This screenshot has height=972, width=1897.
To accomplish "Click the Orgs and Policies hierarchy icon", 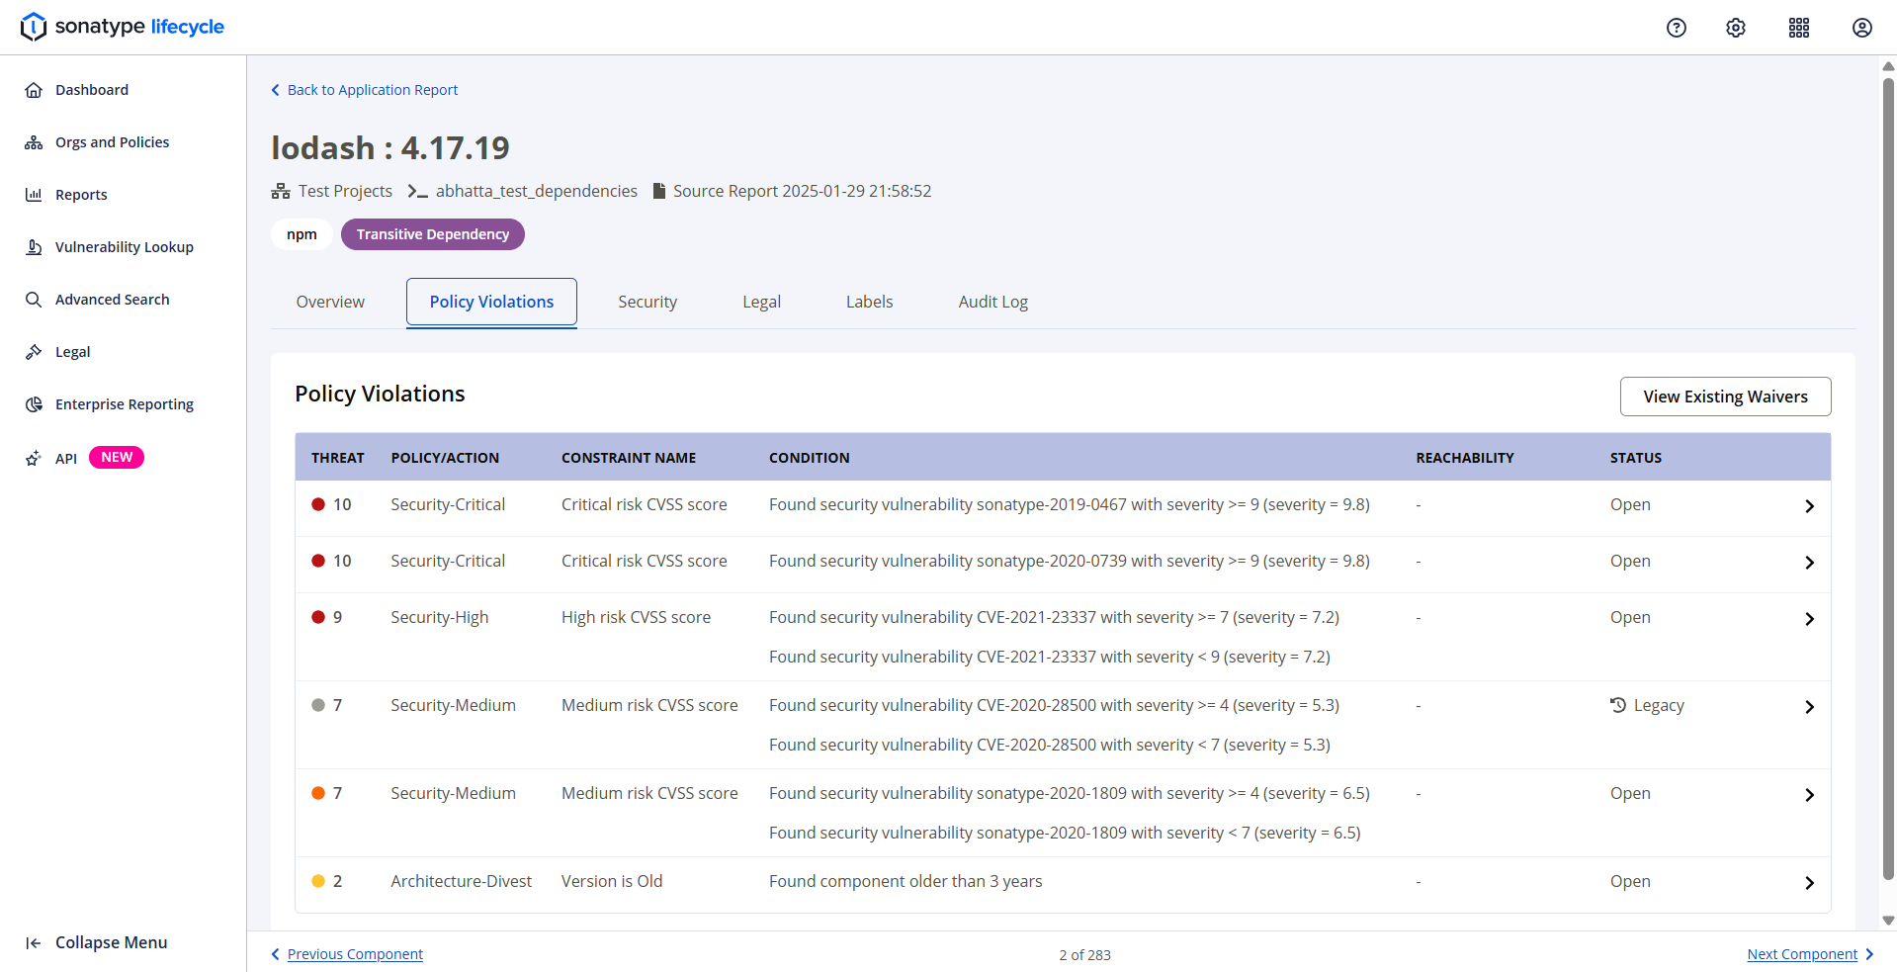I will (x=34, y=142).
